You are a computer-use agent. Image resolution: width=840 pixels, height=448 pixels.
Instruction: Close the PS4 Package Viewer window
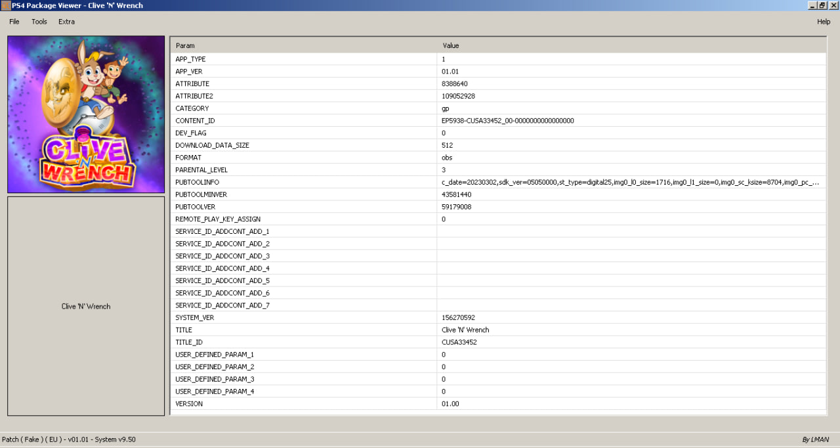[x=833, y=5]
